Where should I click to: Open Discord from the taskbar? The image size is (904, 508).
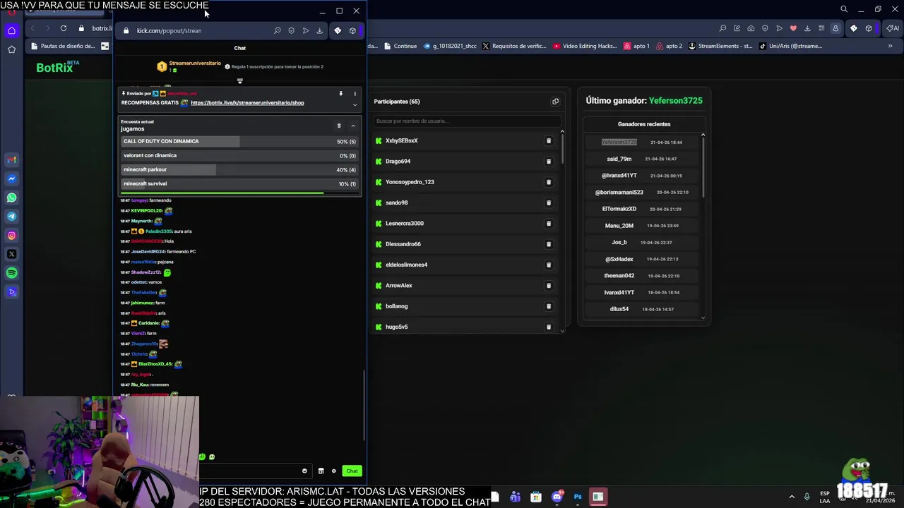(x=557, y=497)
